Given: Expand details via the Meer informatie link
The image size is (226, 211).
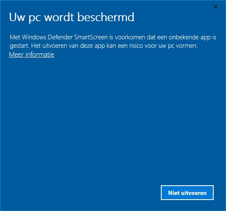Looking at the screenshot, I should pyautogui.click(x=32, y=55).
